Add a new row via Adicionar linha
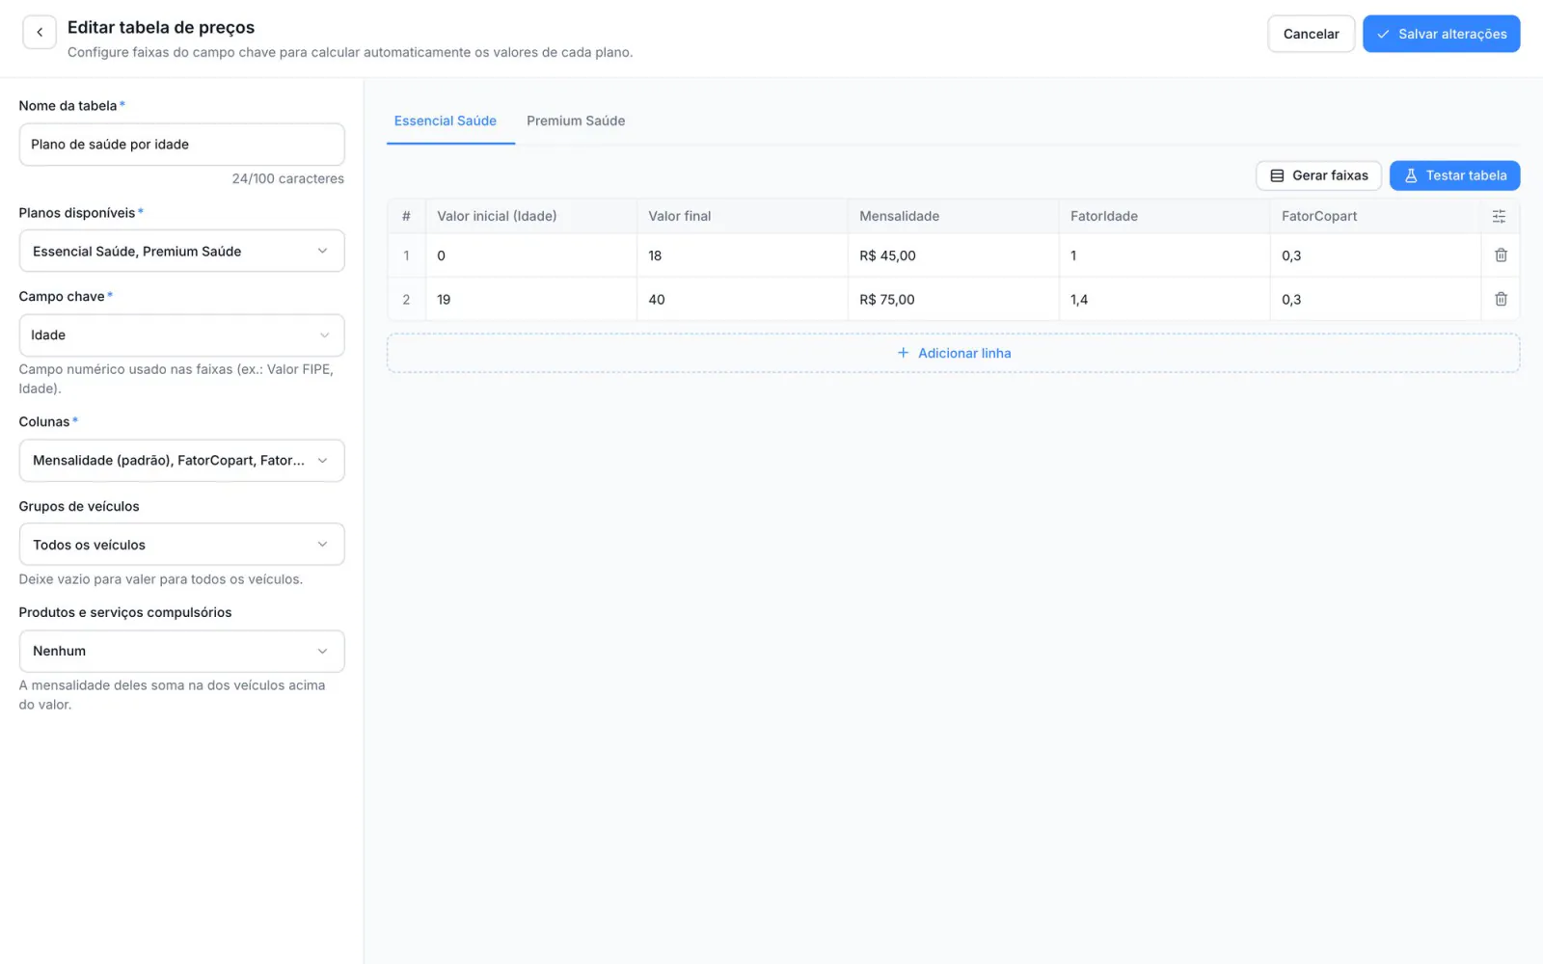The width and height of the screenshot is (1543, 964). [x=953, y=353]
